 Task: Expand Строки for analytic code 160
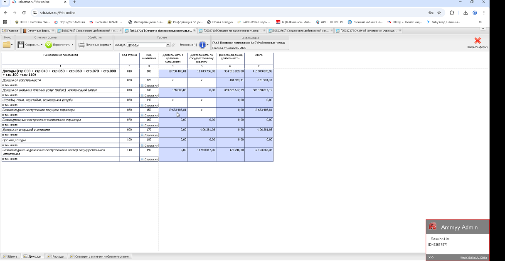point(149,125)
